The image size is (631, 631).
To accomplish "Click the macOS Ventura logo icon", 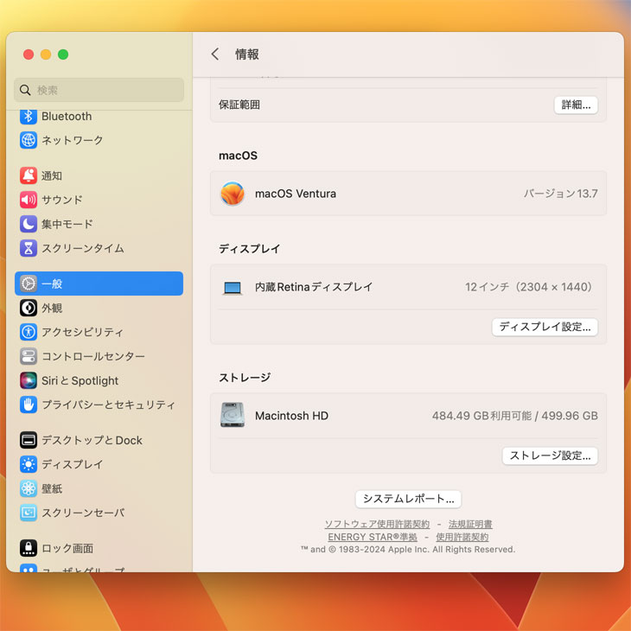I will click(233, 194).
